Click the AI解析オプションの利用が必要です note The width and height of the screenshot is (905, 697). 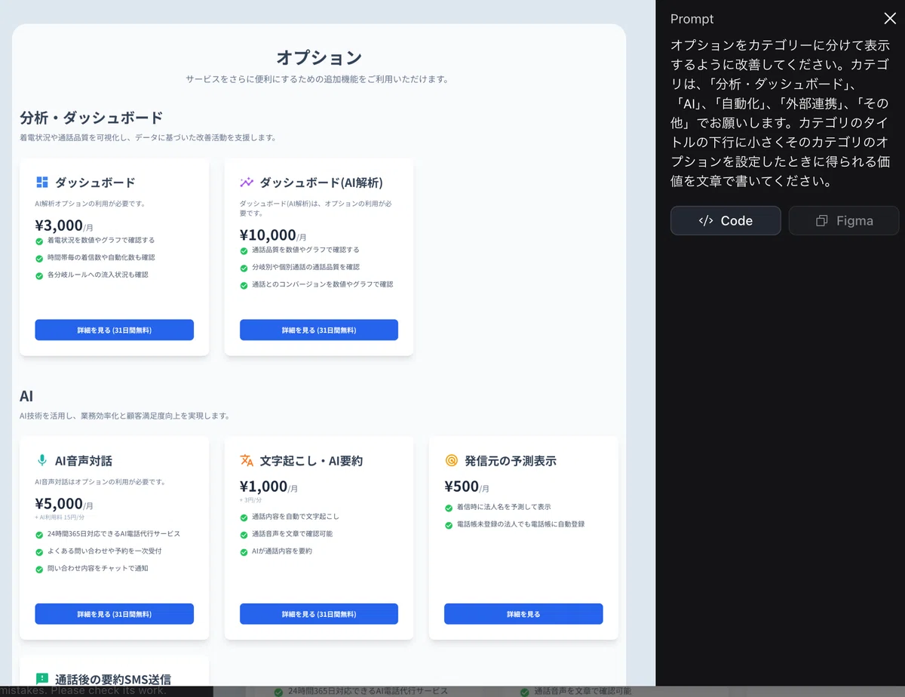(x=90, y=204)
